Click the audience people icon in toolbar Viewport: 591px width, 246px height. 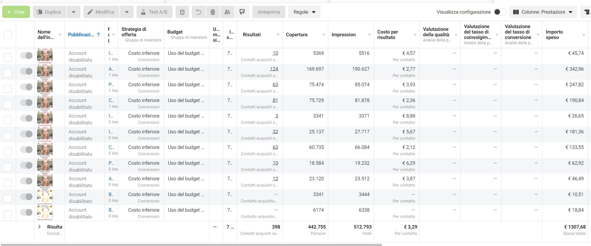click(227, 12)
